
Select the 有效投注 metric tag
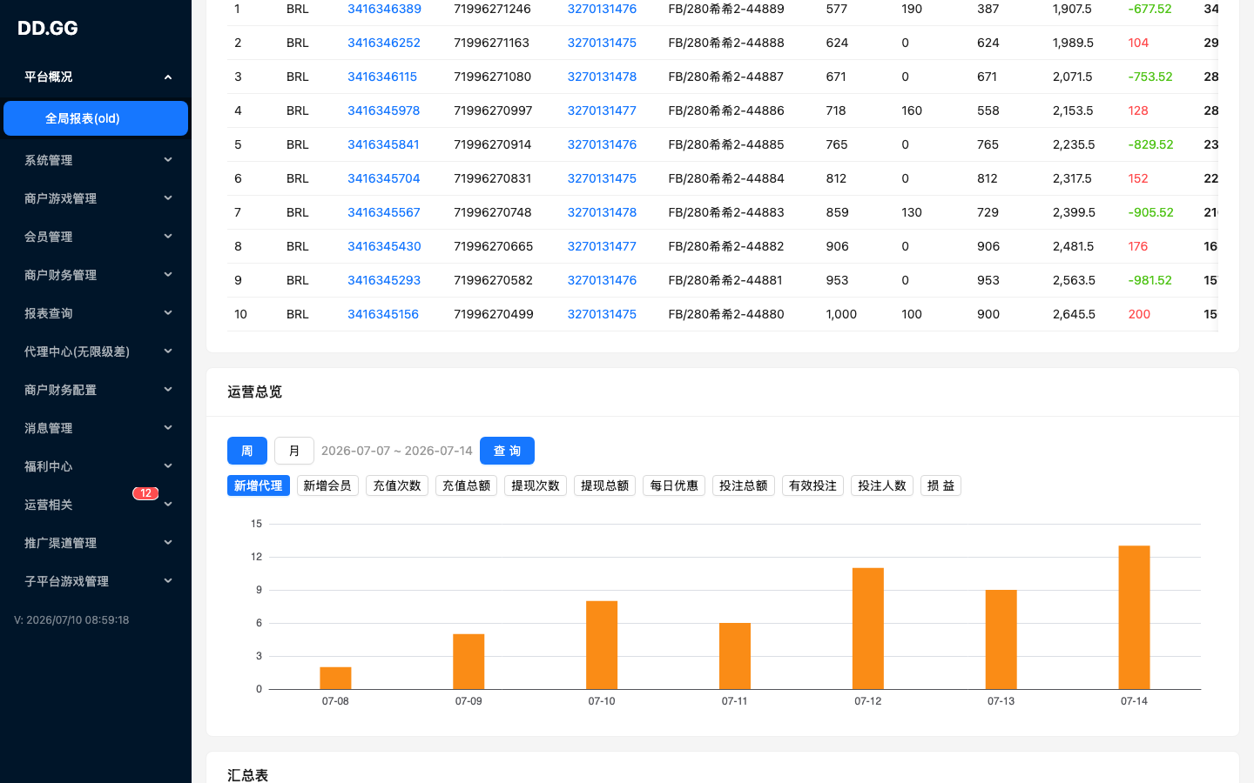812,485
